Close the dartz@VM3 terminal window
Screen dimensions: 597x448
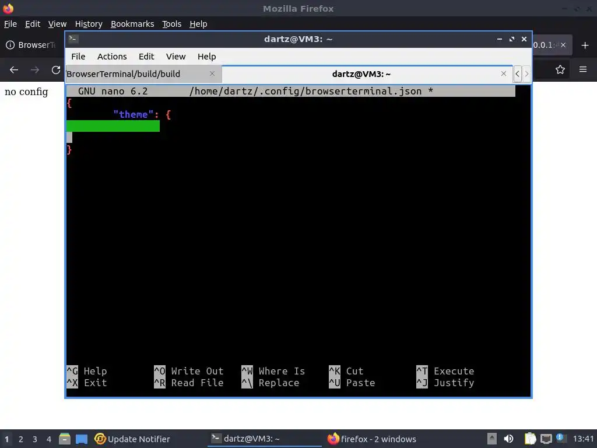(x=524, y=39)
